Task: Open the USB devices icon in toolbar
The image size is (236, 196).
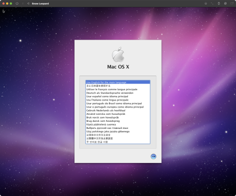Action: coord(219,3)
